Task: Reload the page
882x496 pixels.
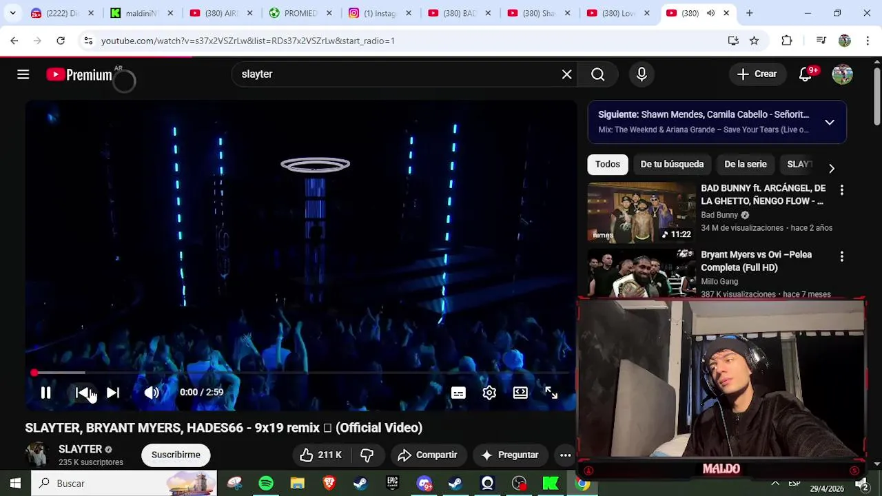Action: coord(61,41)
